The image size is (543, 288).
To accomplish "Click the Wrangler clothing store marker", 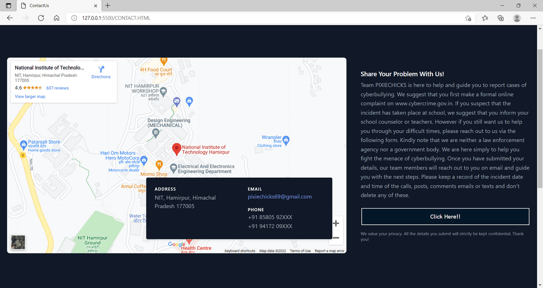I will click(286, 140).
